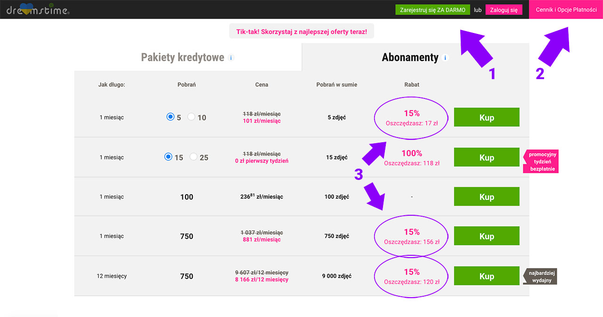603x317 pixels.
Task: Click the Dreamstime logo
Action: pyautogui.click(x=38, y=10)
